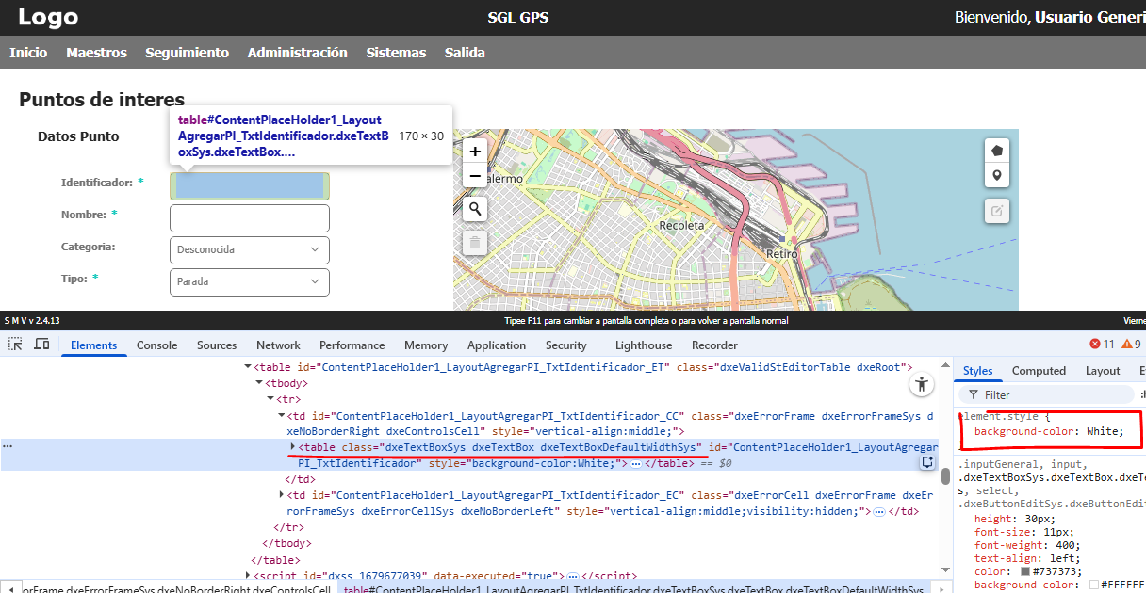Viewport: 1146px width, 593px height.
Task: Zoom out on the map
Action: (x=475, y=175)
